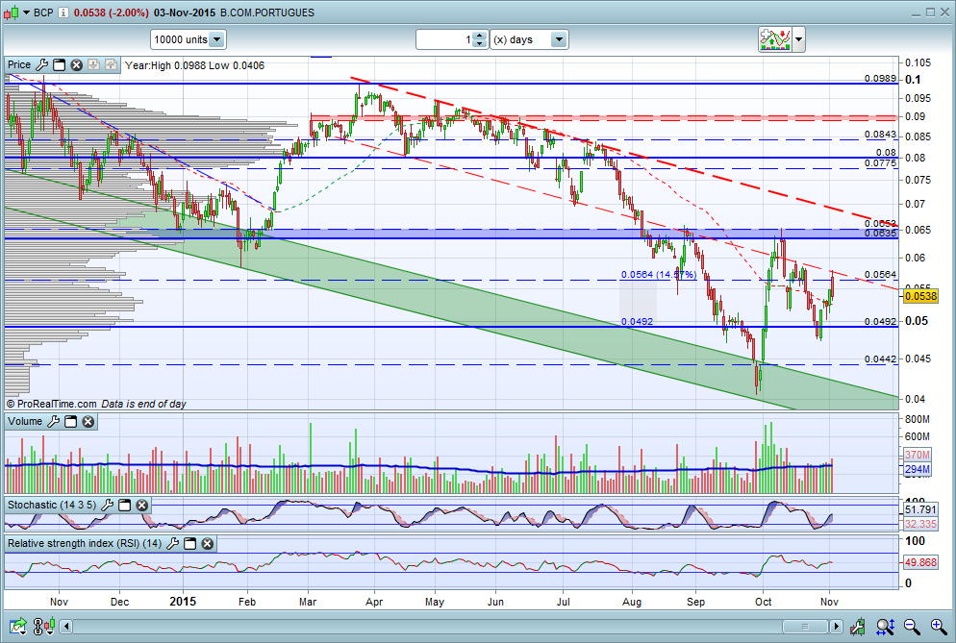Click the 2015 year label on time axis
This screenshot has width=956, height=643.
pyautogui.click(x=183, y=602)
